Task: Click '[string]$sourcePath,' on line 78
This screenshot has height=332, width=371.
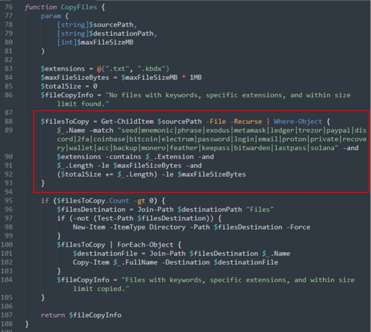Action: coord(97,25)
